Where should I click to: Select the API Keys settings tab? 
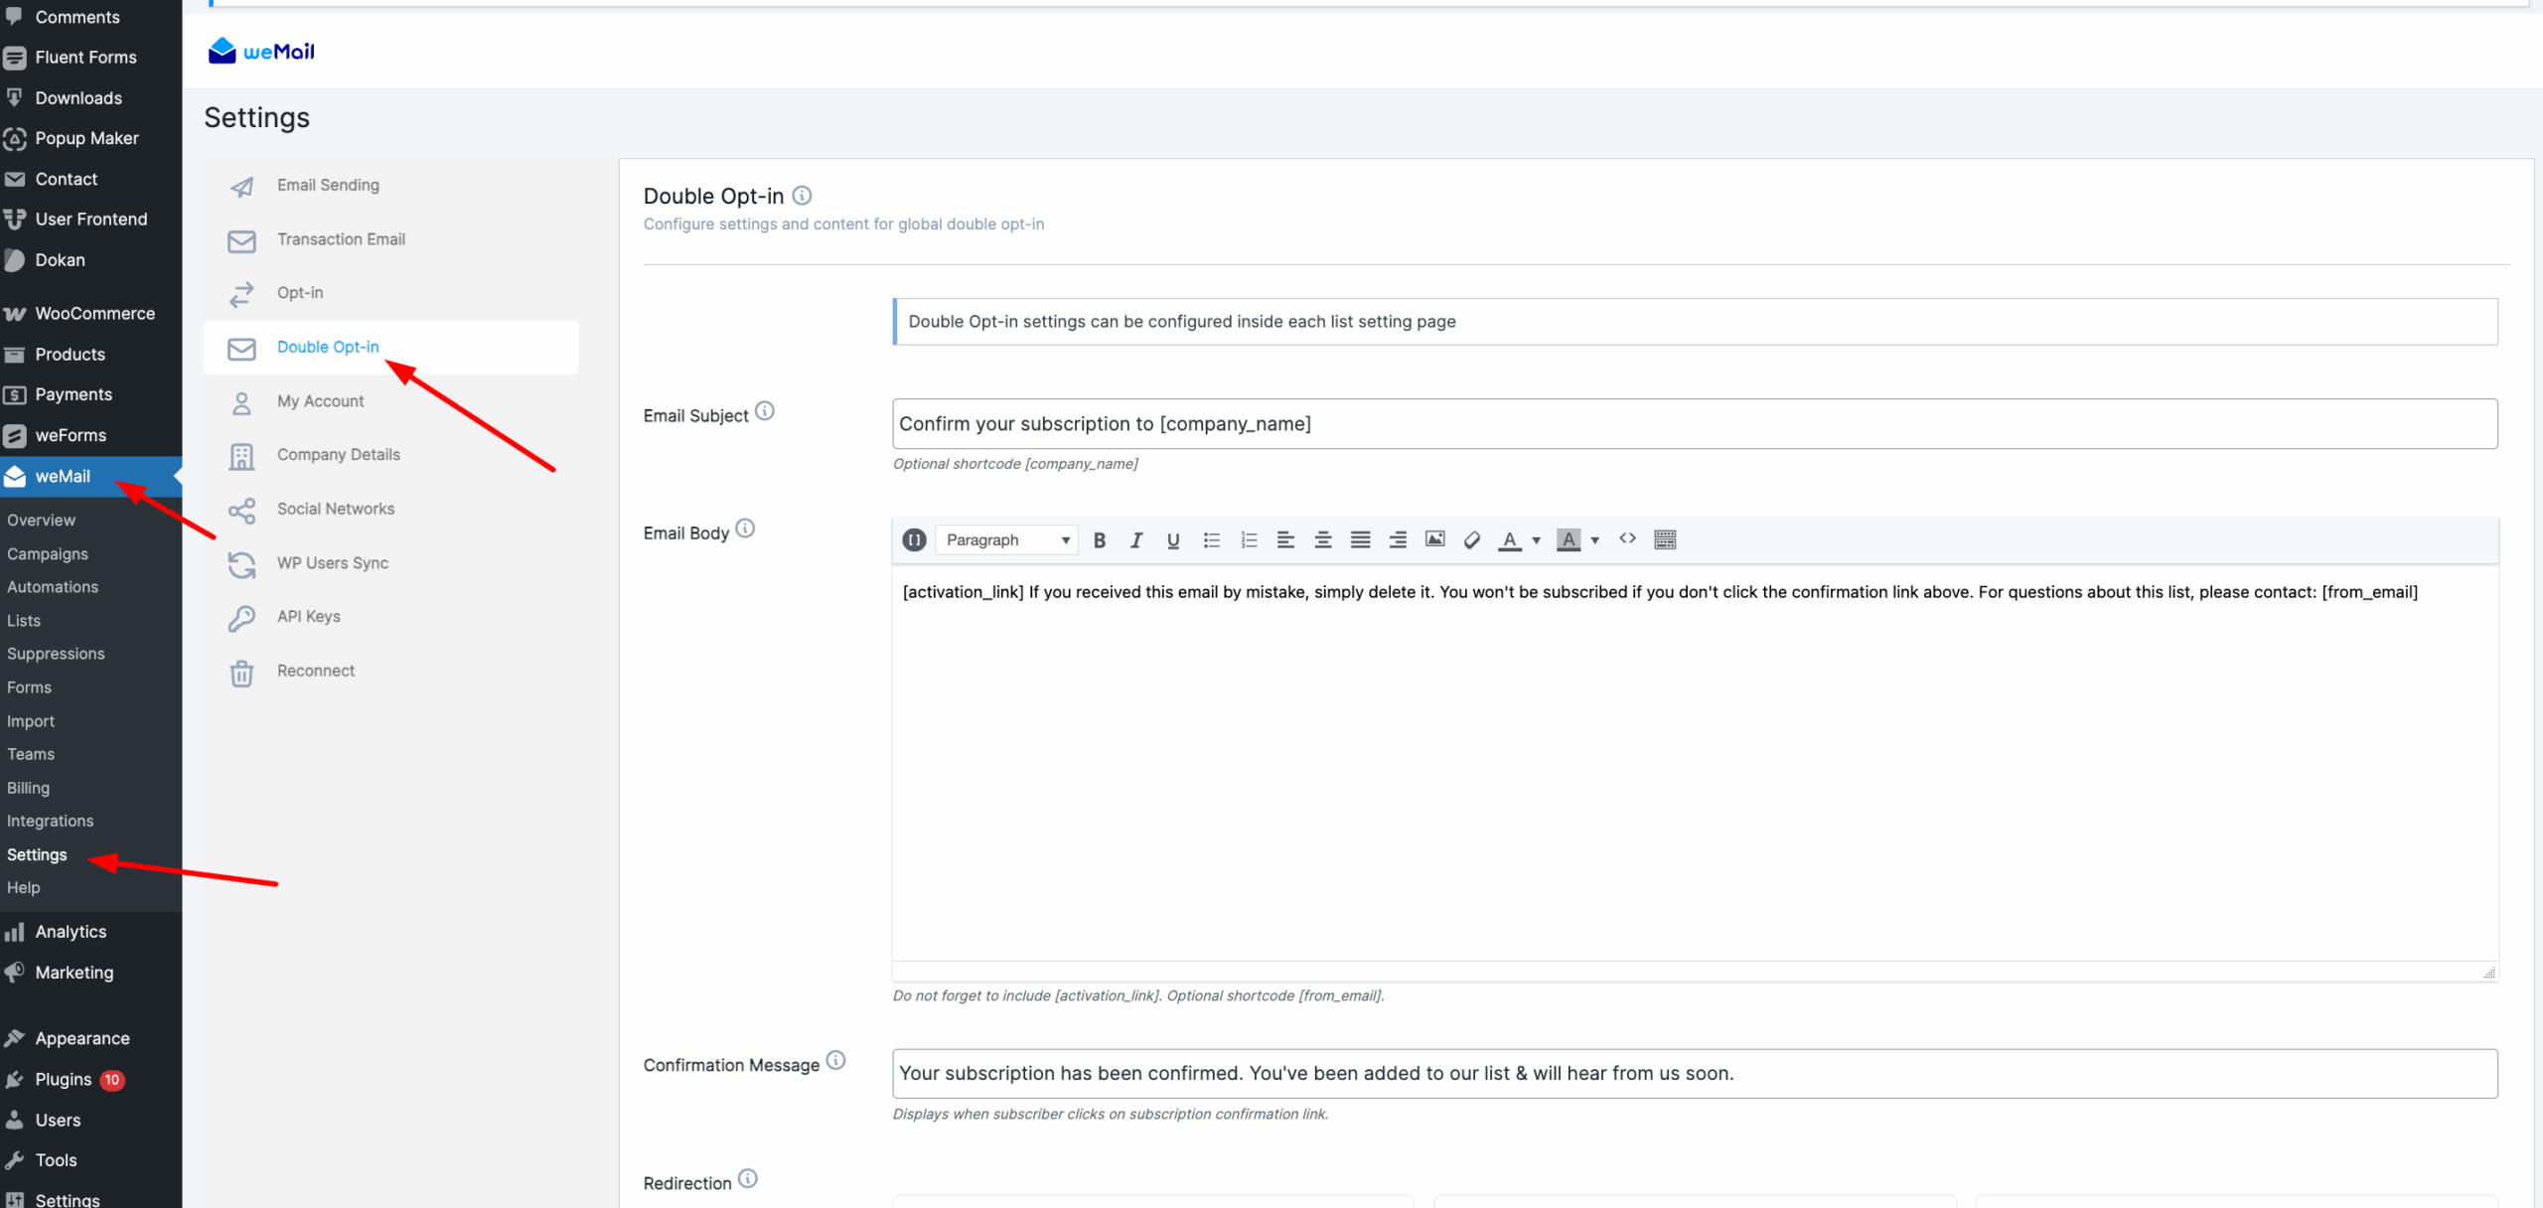coord(308,616)
